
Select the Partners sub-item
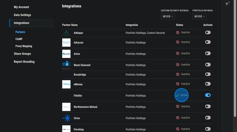click(20, 32)
